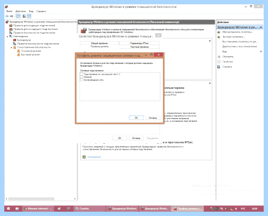Open the Действие menu
Image resolution: width=268 pixels, height=216 pixels.
click(20, 11)
